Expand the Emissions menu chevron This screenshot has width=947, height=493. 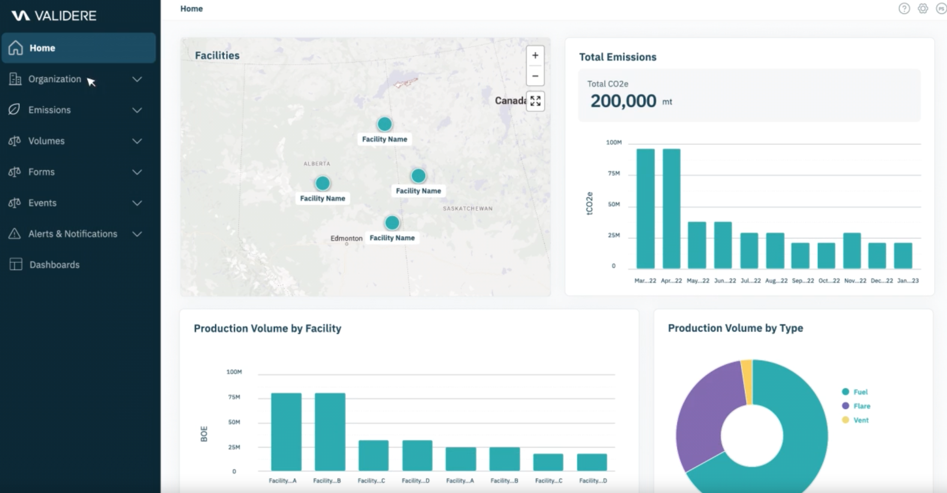(x=137, y=110)
